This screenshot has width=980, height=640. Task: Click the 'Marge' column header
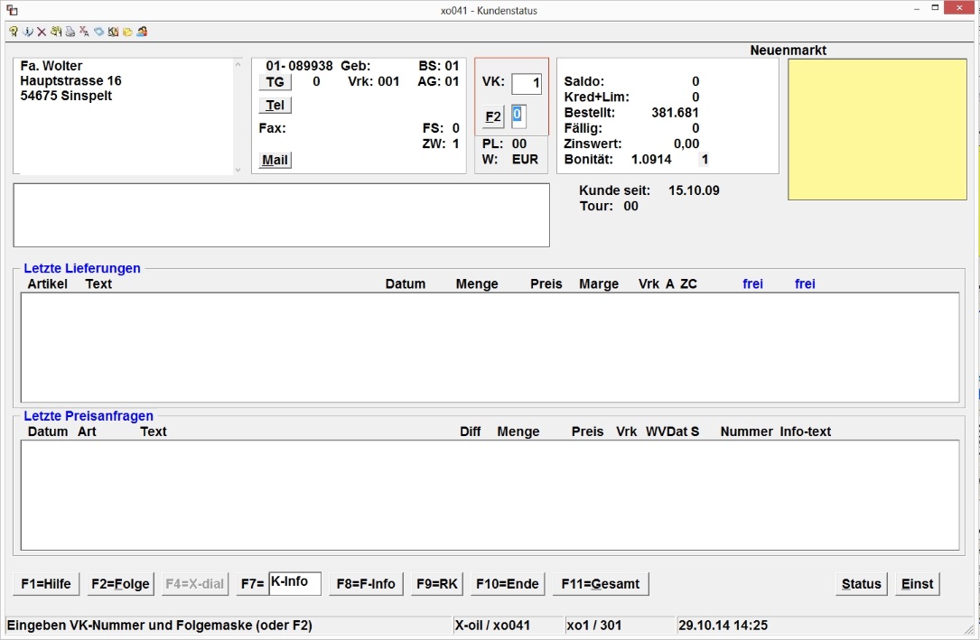(599, 284)
